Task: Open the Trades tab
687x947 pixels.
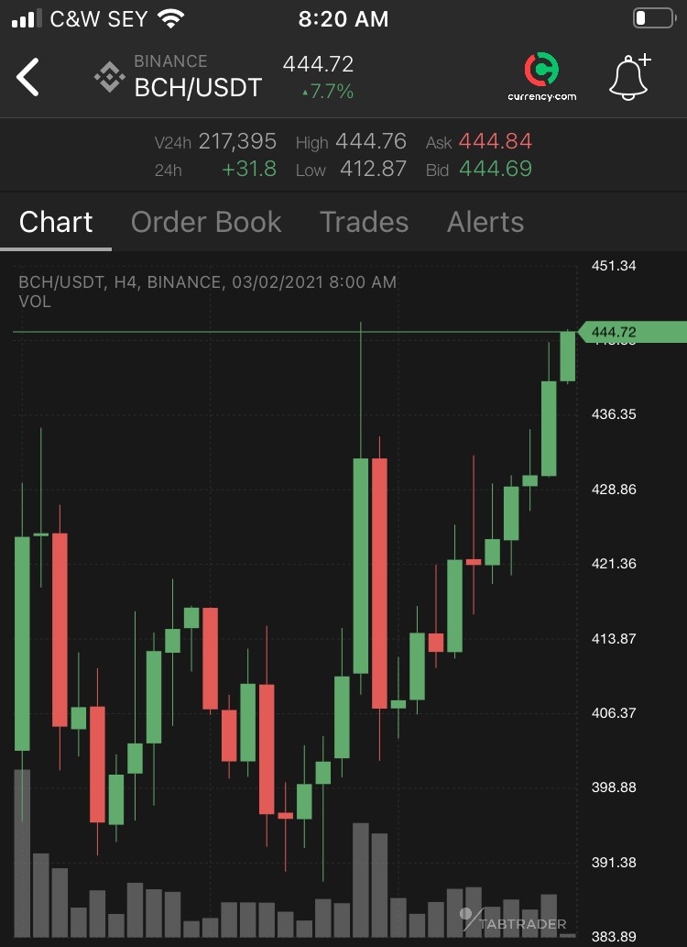Action: click(x=364, y=222)
